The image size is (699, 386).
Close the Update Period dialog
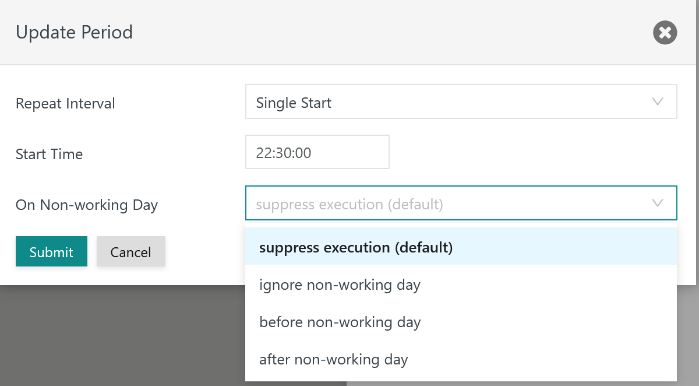tap(665, 32)
